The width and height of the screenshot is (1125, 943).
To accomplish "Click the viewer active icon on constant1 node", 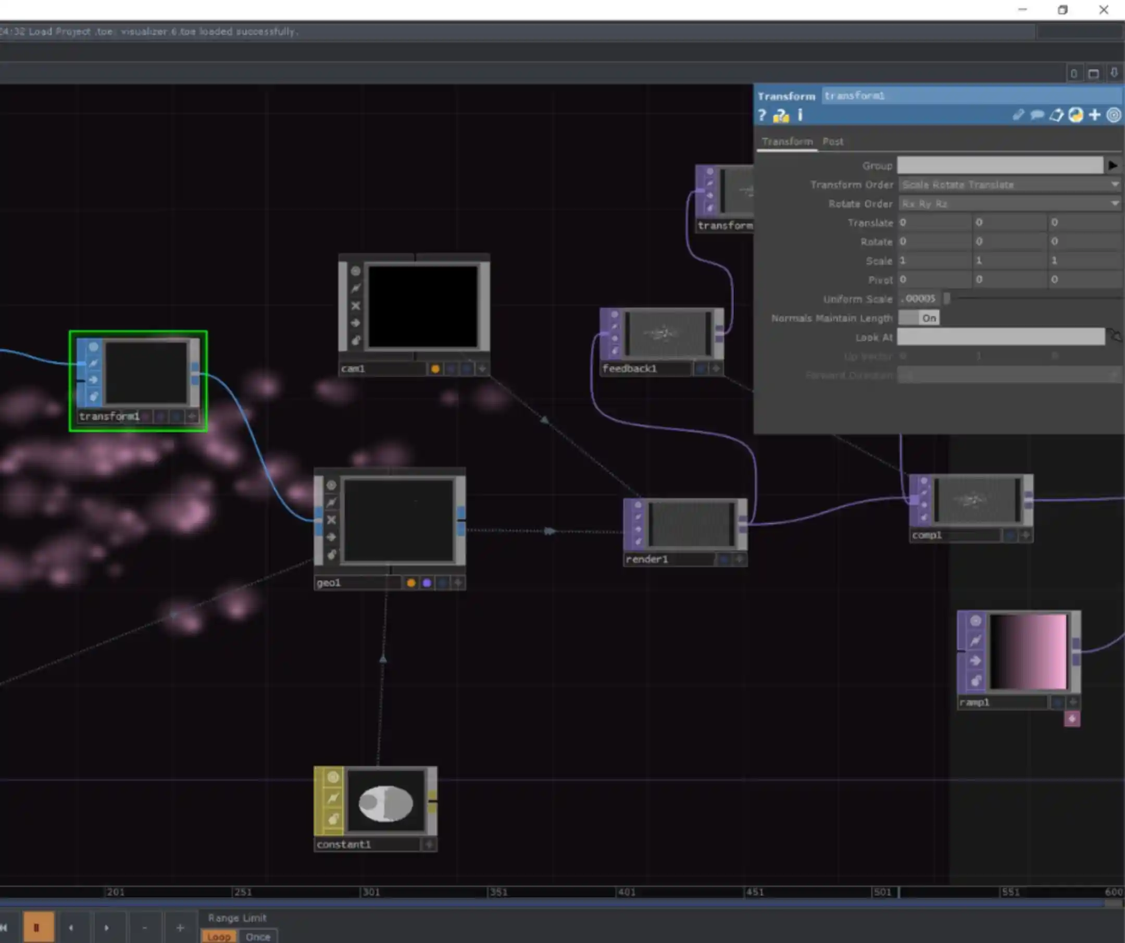I will pyautogui.click(x=333, y=776).
